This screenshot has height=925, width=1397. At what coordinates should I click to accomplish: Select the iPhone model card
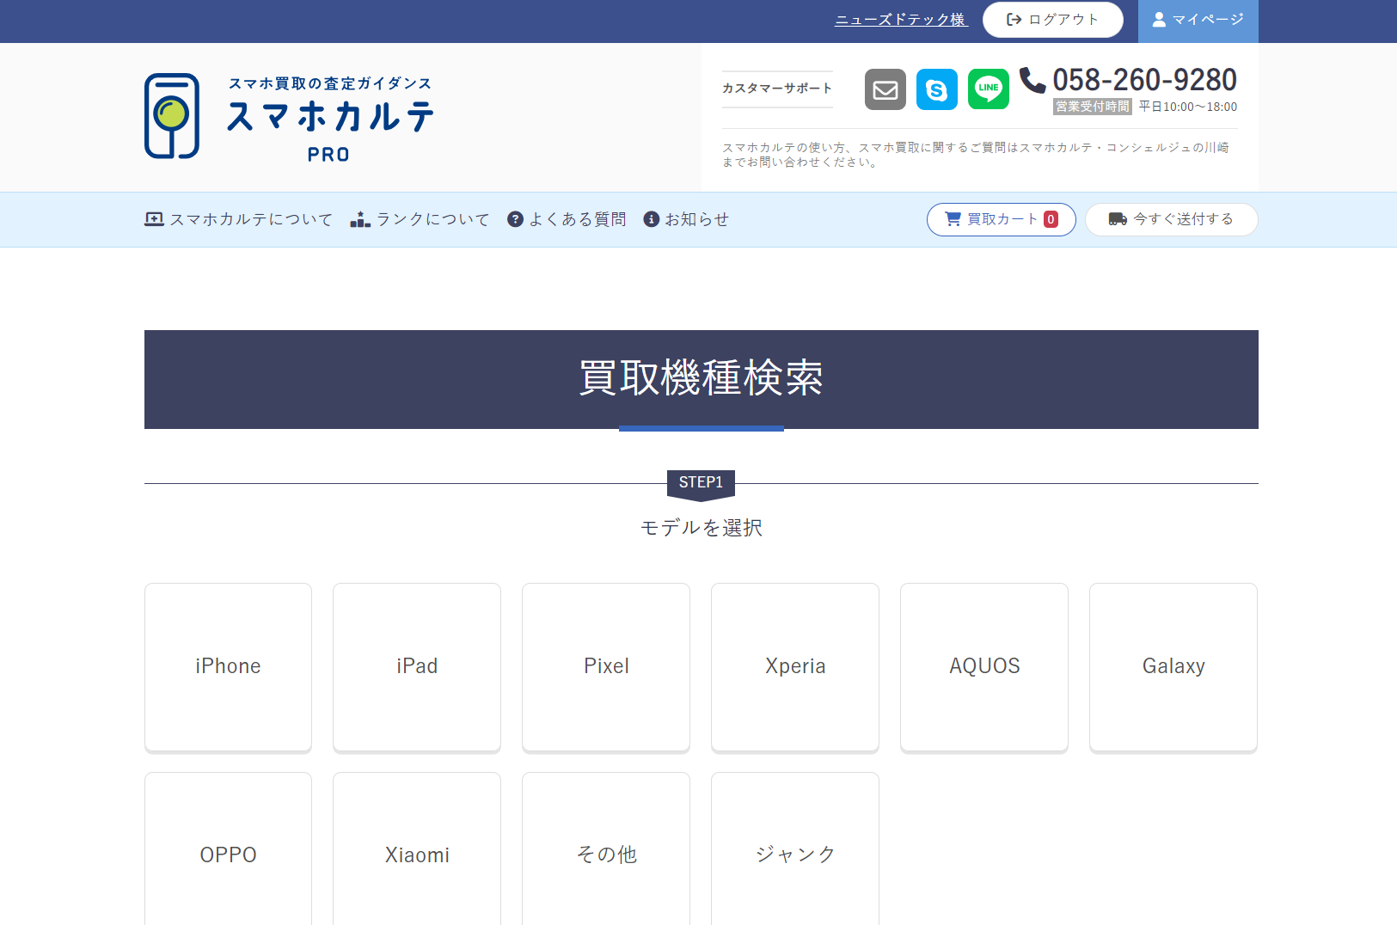pos(228,667)
